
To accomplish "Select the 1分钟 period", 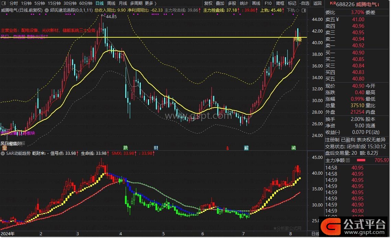I will 26,3.
